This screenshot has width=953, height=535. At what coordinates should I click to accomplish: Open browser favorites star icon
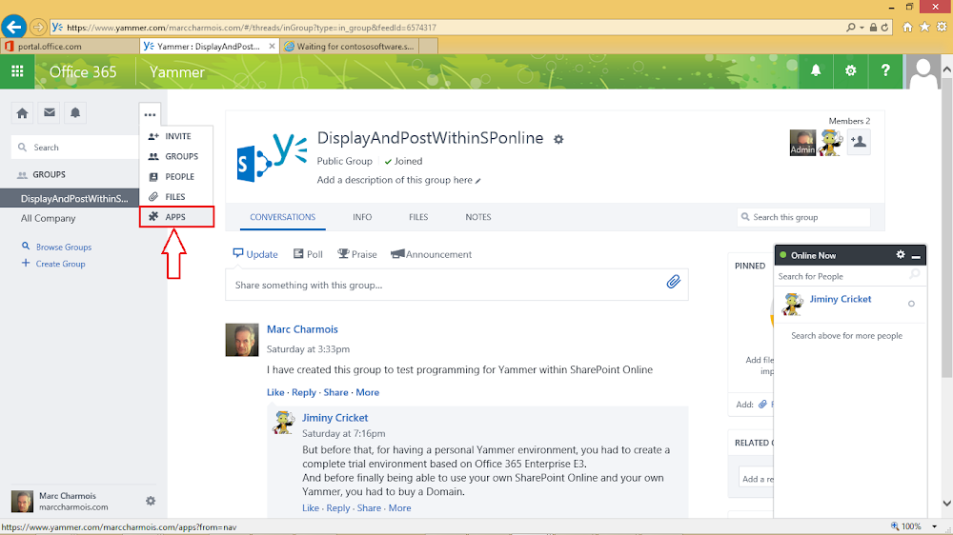[x=924, y=28]
